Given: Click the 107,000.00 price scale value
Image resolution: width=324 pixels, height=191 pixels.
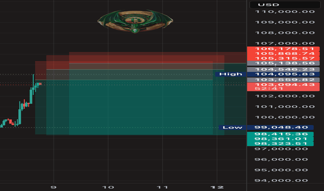Looking at the screenshot, I should point(285,43).
